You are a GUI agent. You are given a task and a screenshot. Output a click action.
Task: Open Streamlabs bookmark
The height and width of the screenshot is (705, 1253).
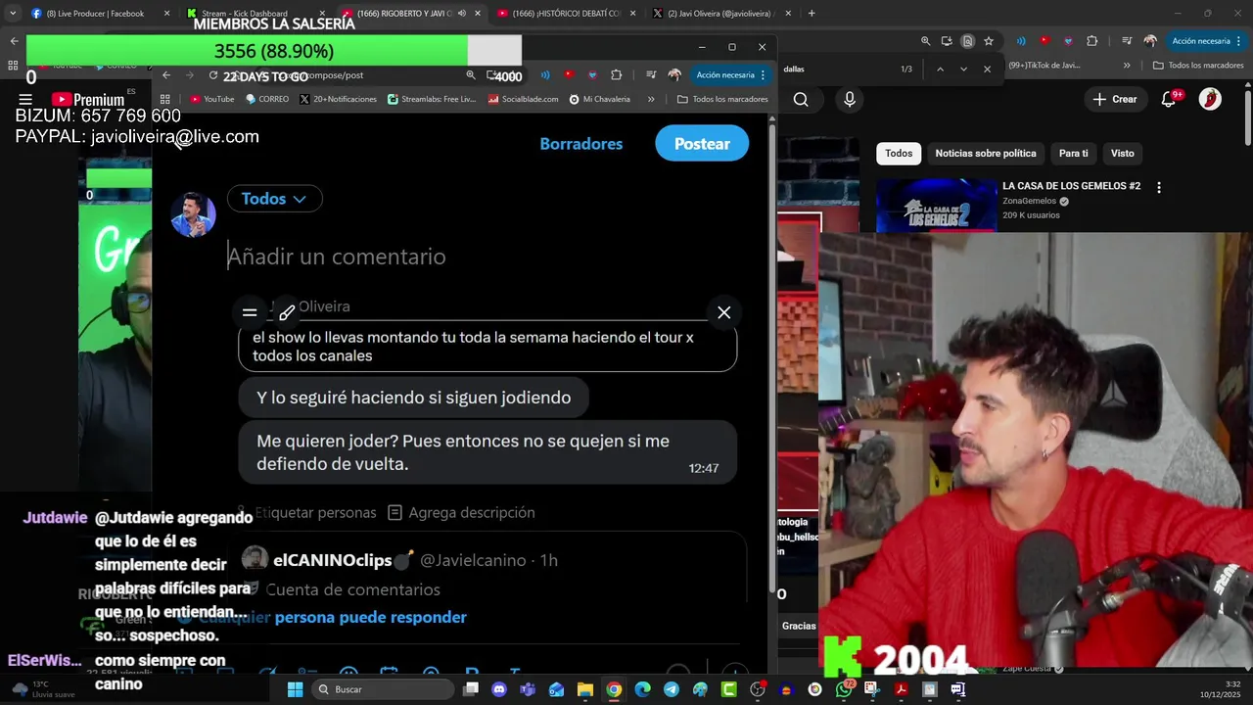coord(432,99)
